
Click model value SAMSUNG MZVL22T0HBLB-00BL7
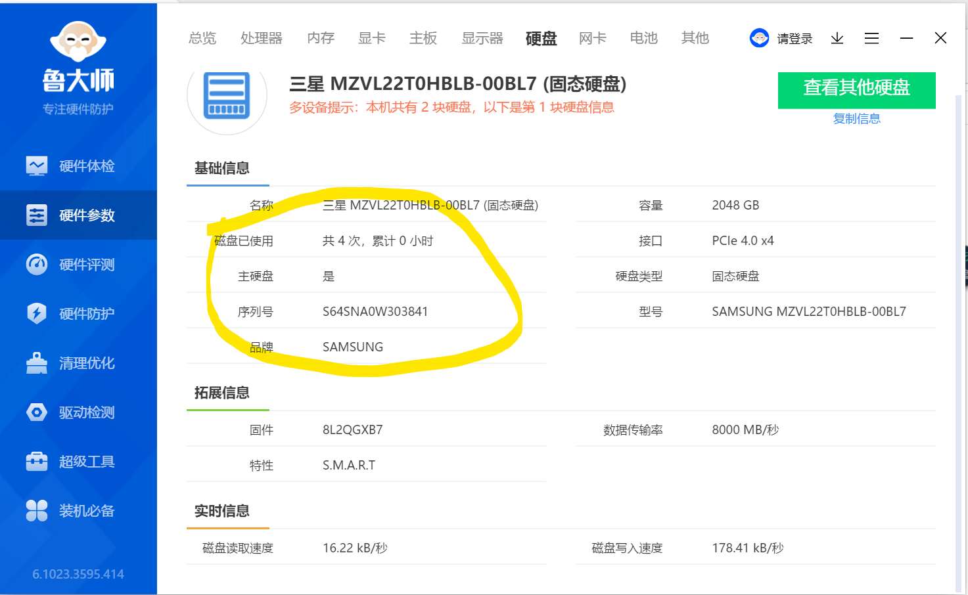pos(809,311)
